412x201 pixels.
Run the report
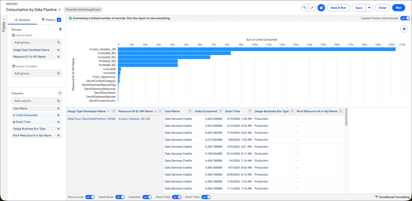(399, 8)
